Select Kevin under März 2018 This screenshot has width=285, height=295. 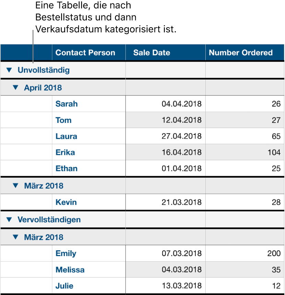click(x=65, y=202)
